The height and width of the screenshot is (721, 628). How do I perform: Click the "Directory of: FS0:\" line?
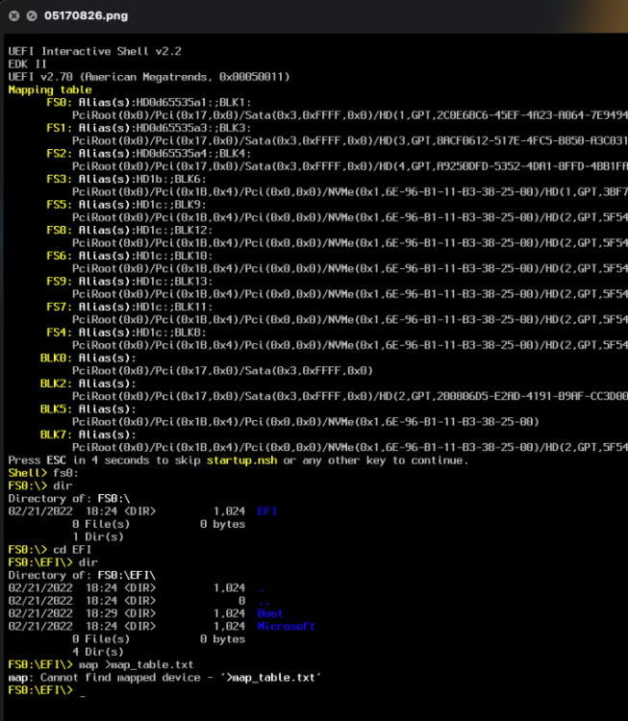[69, 498]
